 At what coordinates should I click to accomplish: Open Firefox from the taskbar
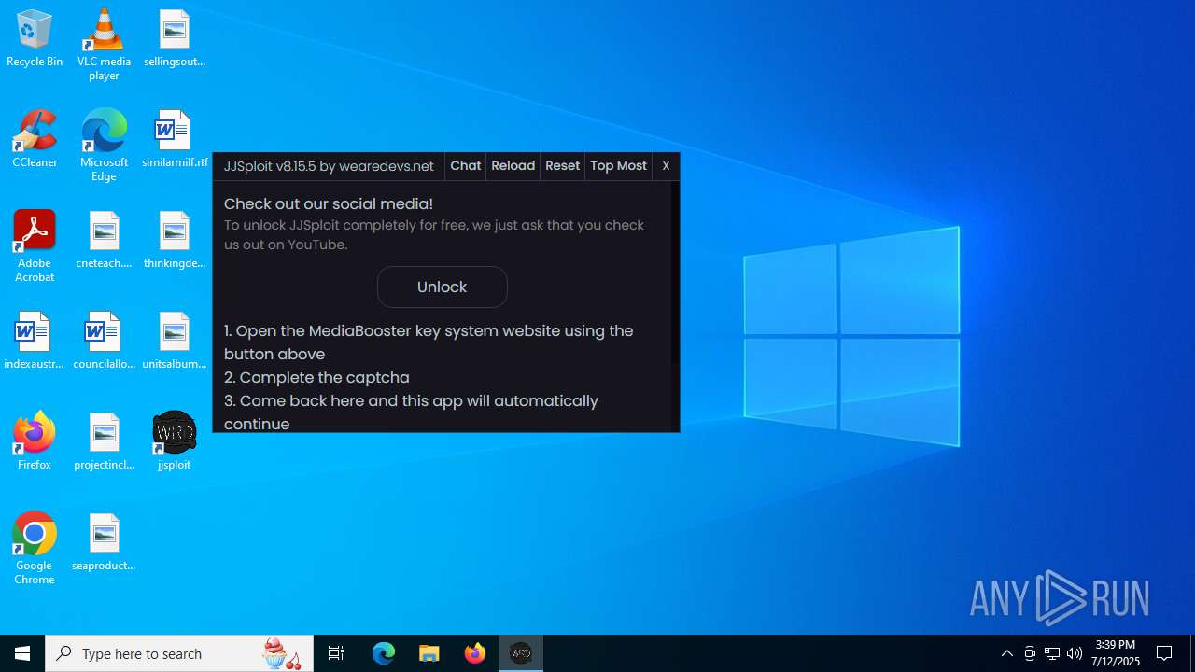475,653
